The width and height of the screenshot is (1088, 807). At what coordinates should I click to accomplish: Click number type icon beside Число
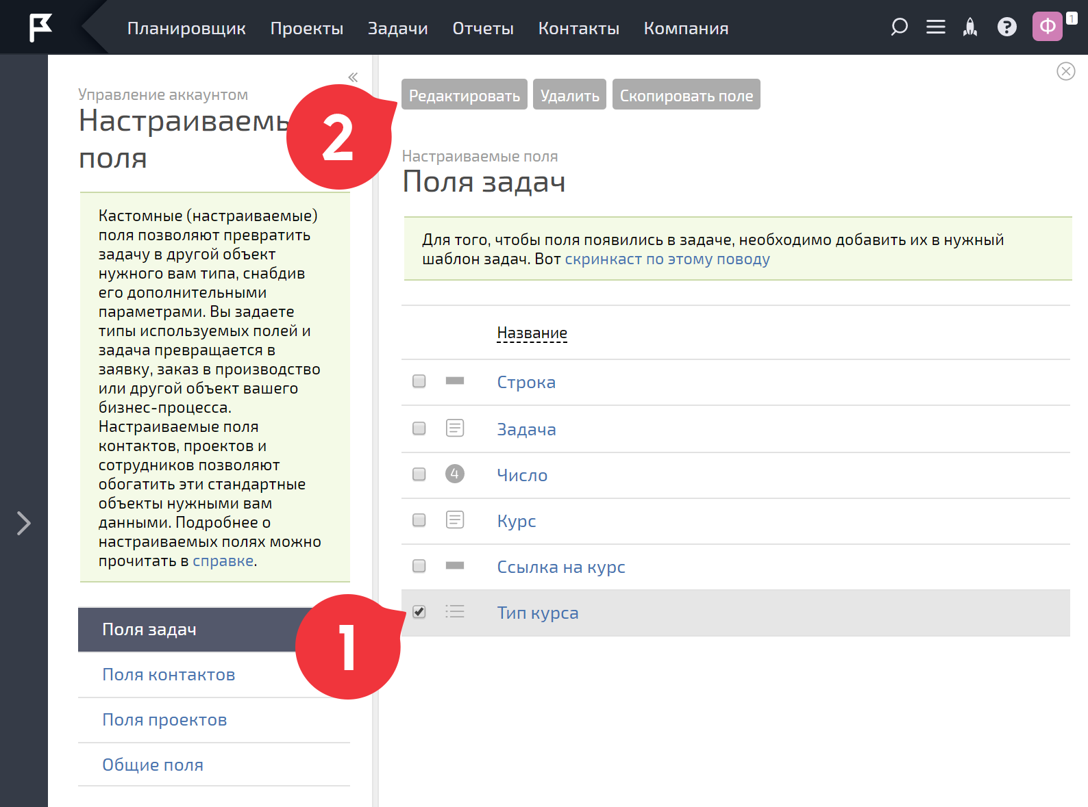click(455, 474)
